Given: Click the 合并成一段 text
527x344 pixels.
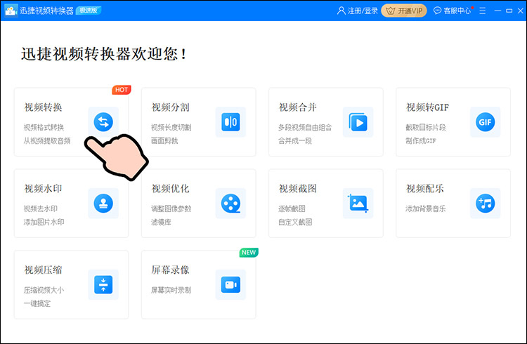Looking at the screenshot, I should 294,140.
